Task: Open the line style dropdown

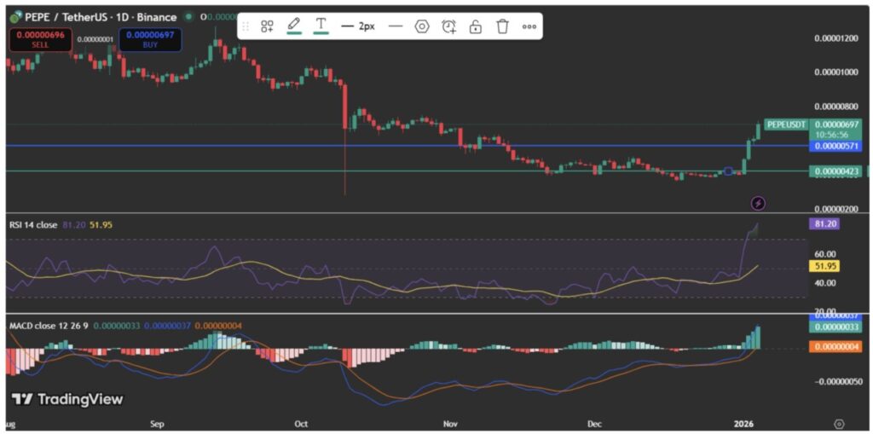Action: [x=395, y=26]
